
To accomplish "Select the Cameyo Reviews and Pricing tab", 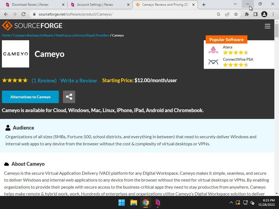I will [x=165, y=5].
